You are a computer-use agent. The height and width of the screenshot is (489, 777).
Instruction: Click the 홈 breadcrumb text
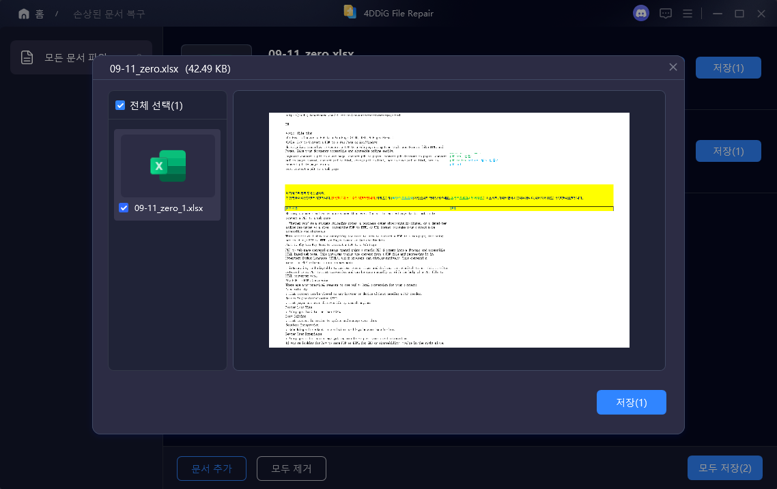point(40,14)
